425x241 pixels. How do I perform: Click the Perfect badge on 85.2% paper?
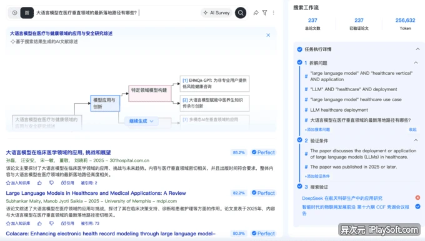pos(263,152)
